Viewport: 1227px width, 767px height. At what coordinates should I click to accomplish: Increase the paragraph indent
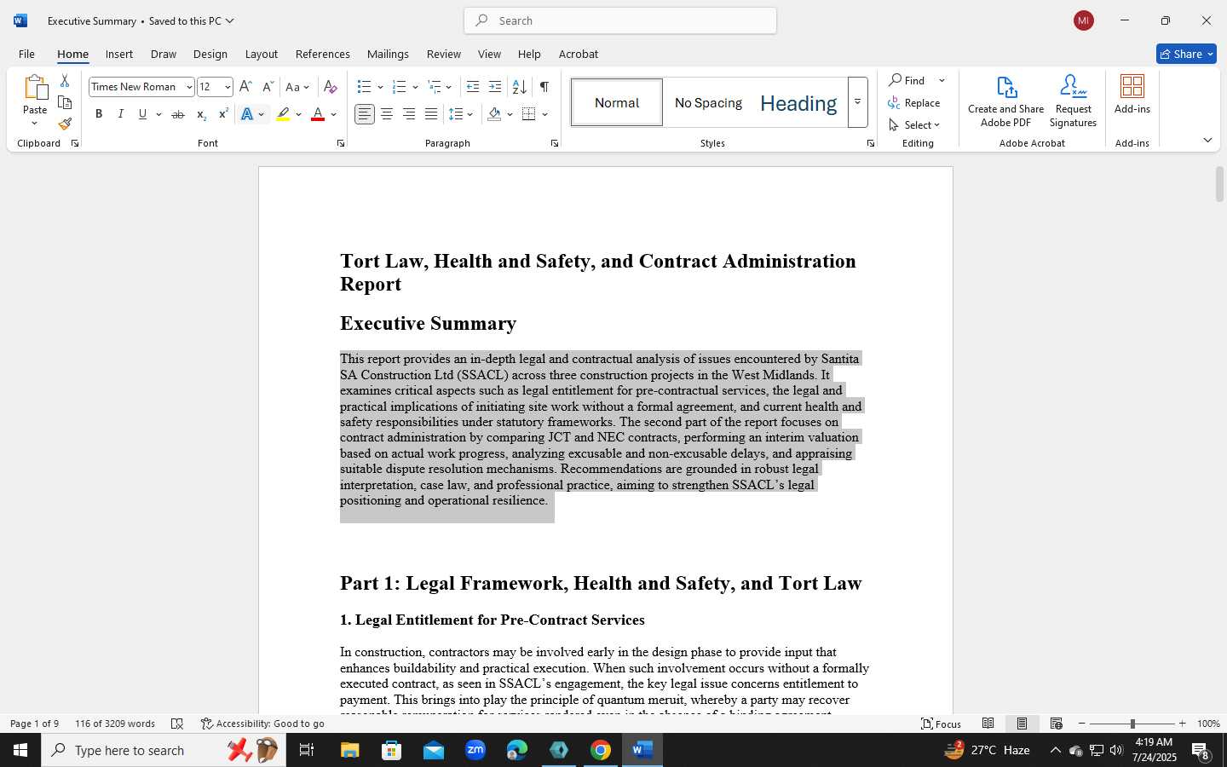495,87
